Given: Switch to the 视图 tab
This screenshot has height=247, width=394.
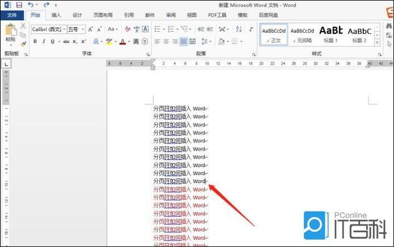Looking at the screenshot, I should [192, 15].
